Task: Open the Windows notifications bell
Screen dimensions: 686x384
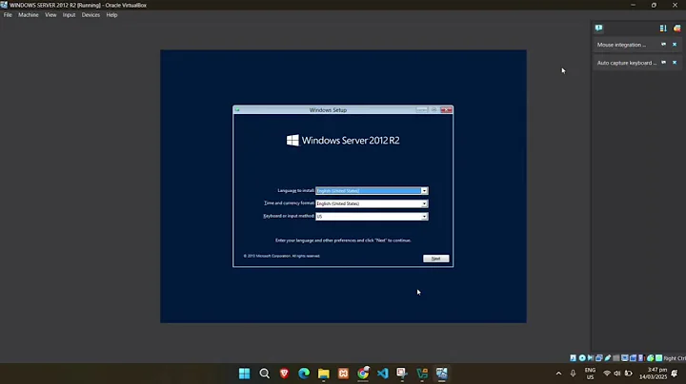Action: pos(675,374)
